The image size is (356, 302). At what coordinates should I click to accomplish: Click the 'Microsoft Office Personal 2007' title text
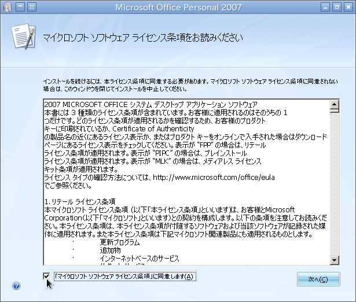tap(178, 8)
